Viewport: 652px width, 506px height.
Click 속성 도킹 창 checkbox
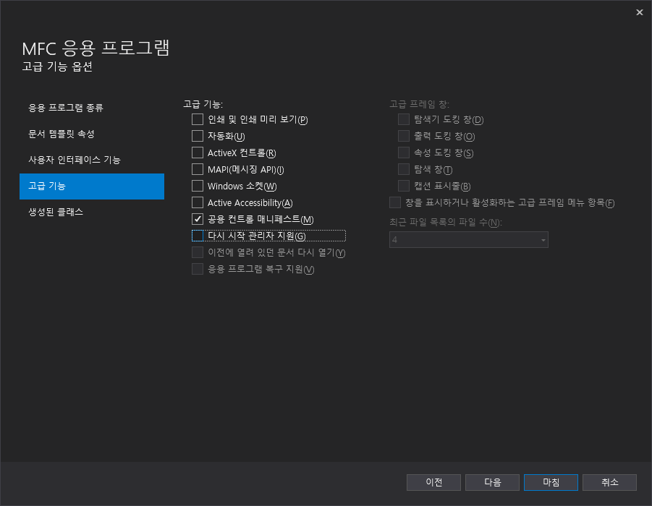[404, 153]
